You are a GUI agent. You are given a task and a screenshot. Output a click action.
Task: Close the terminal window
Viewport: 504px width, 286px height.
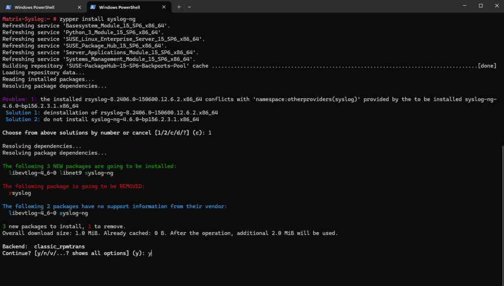coord(497,6)
